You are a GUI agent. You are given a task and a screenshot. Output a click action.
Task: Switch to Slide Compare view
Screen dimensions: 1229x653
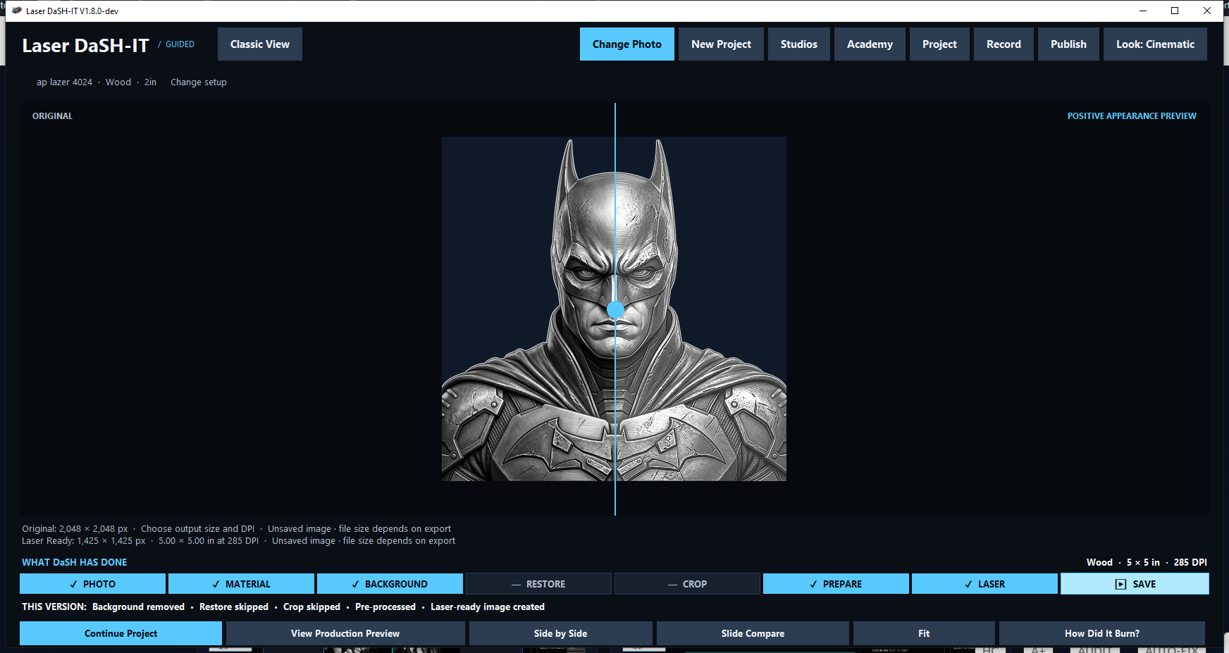tap(753, 633)
